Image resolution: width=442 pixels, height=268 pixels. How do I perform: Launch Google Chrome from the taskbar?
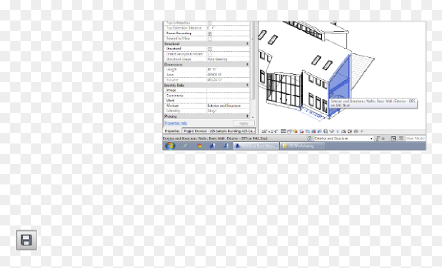(x=199, y=146)
